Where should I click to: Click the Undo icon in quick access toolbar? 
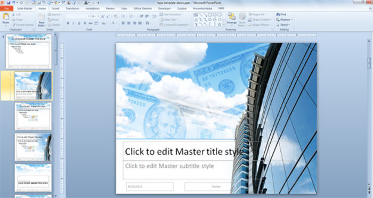pyautogui.click(x=13, y=3)
